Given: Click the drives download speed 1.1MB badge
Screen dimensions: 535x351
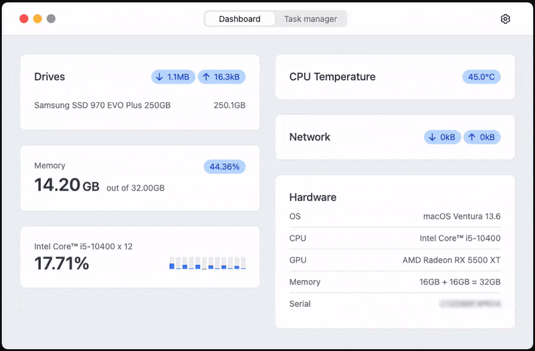Looking at the screenshot, I should [173, 77].
